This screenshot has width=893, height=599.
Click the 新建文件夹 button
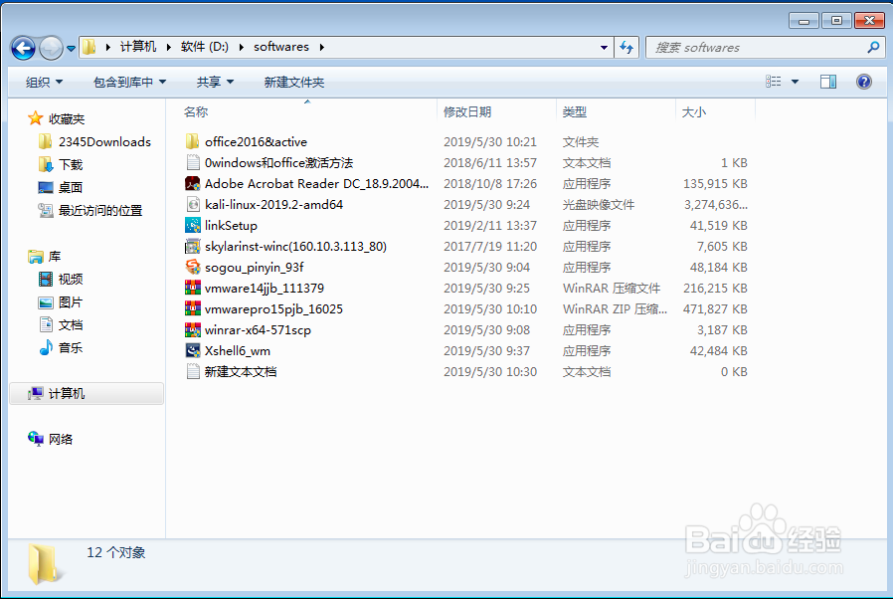294,82
